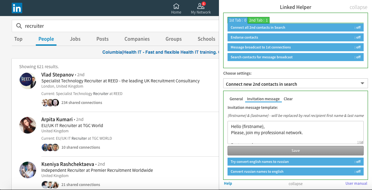Go to the Home nav icon
This screenshot has height=190, width=372.
tap(176, 9)
